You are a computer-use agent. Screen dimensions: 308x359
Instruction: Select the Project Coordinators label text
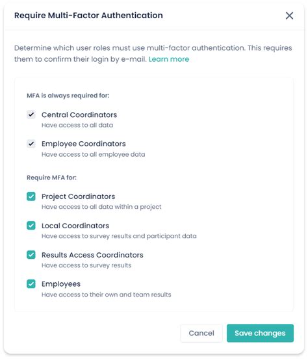pyautogui.click(x=78, y=196)
